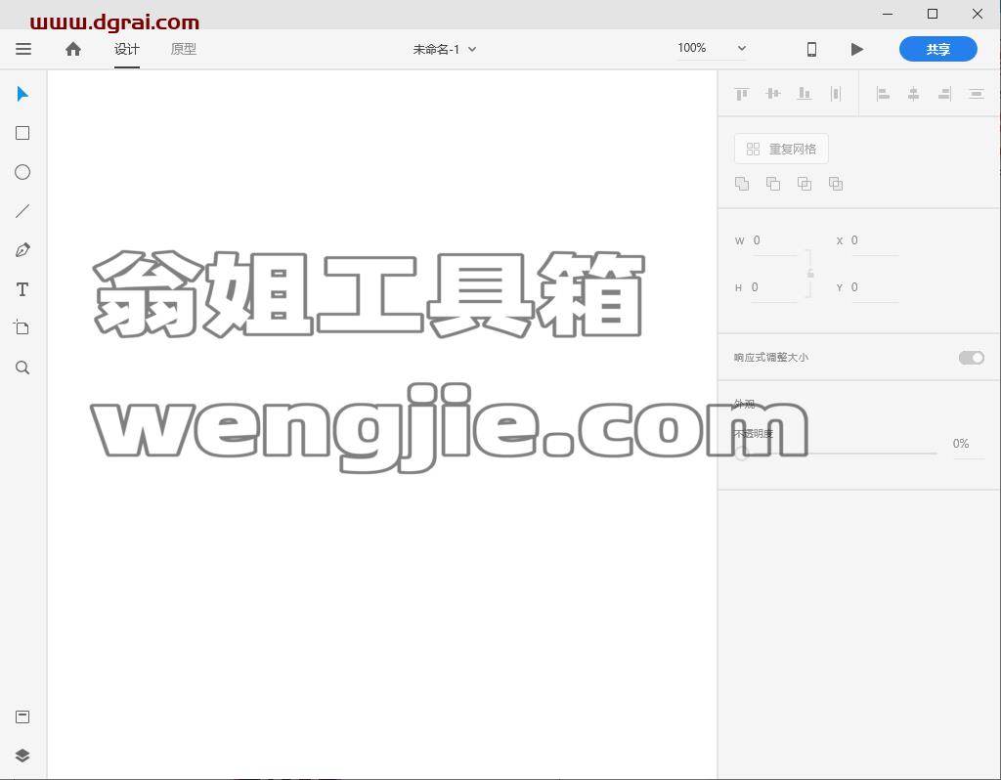Click the 重复网格 repeat grid button
Viewport: 1001px width, 780px height.
[781, 149]
